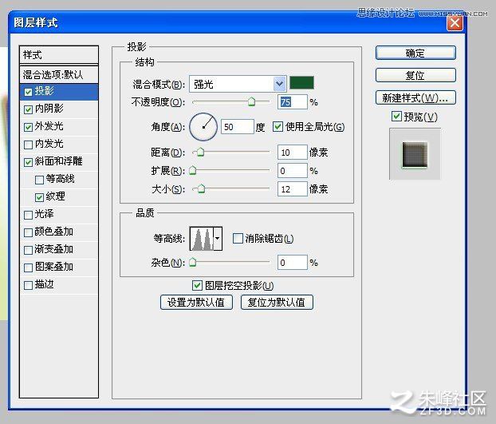Click the angle dial control
Viewport: 496px width, 424px height.
click(x=203, y=127)
